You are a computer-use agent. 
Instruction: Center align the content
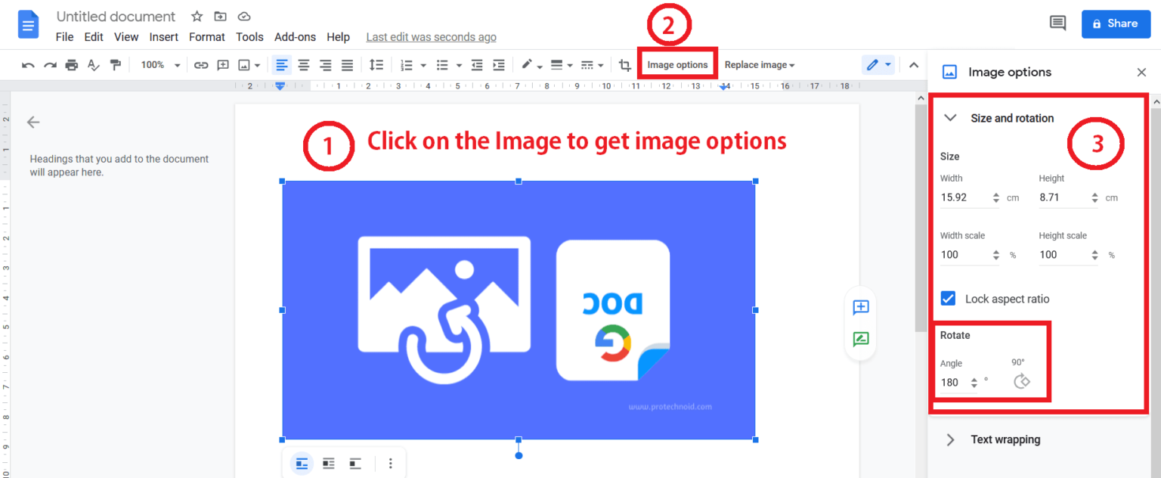pyautogui.click(x=303, y=65)
